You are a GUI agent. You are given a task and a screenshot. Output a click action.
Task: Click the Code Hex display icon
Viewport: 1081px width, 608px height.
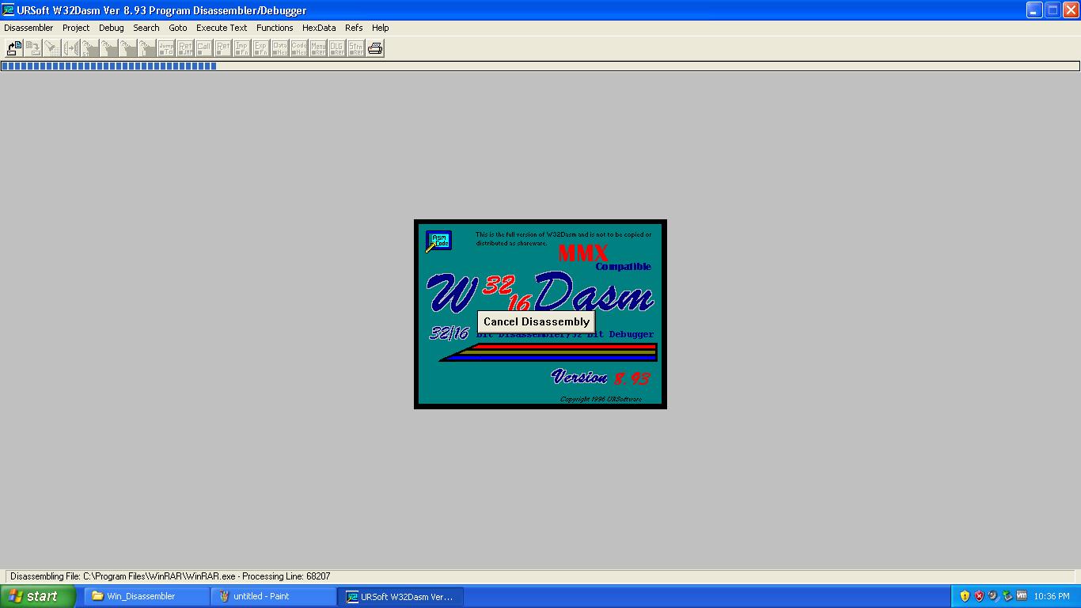click(298, 48)
